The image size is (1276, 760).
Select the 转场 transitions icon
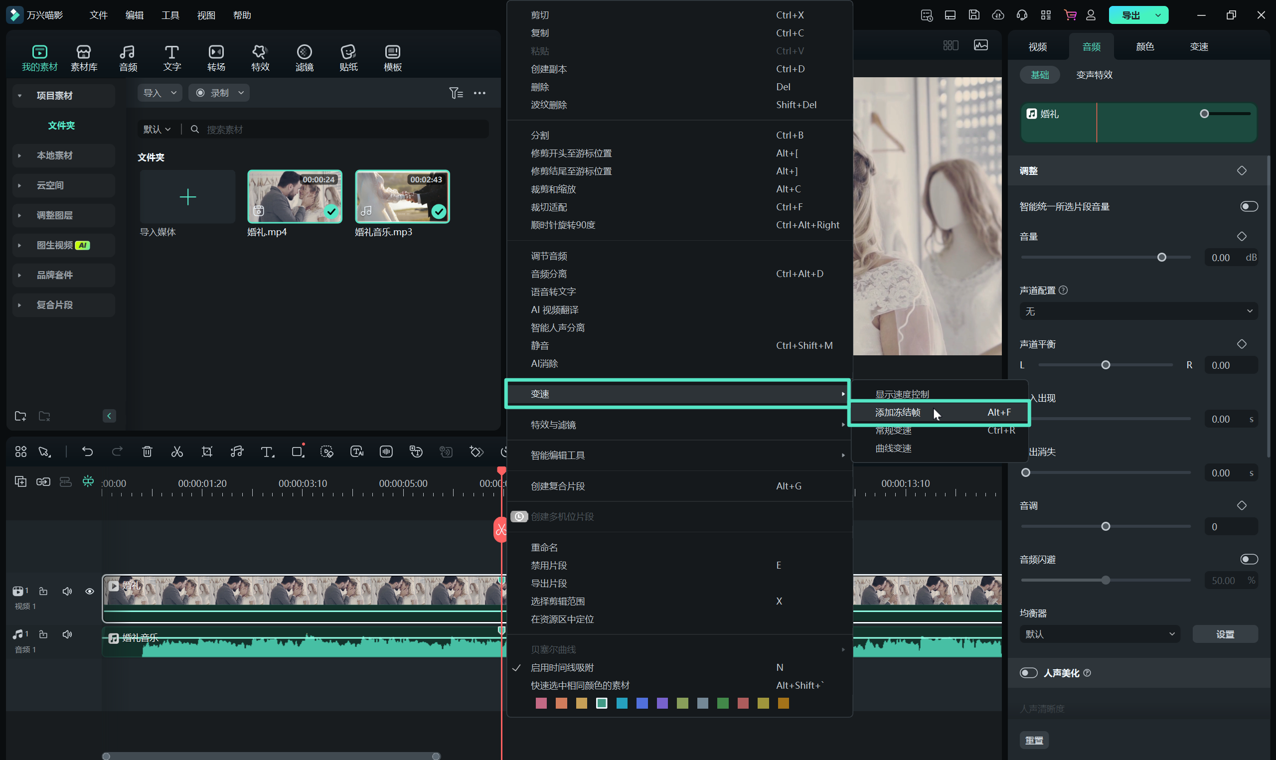[216, 57]
